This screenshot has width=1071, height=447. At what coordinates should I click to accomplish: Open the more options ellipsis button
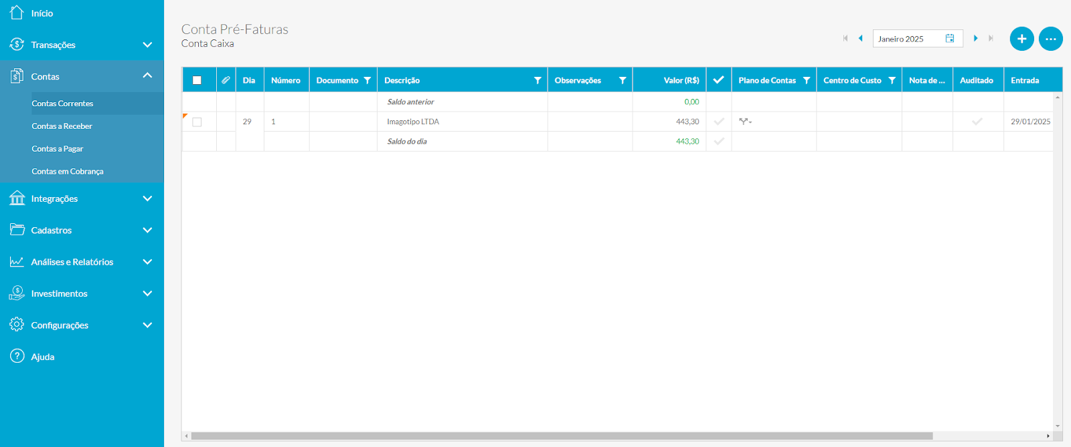(1050, 39)
